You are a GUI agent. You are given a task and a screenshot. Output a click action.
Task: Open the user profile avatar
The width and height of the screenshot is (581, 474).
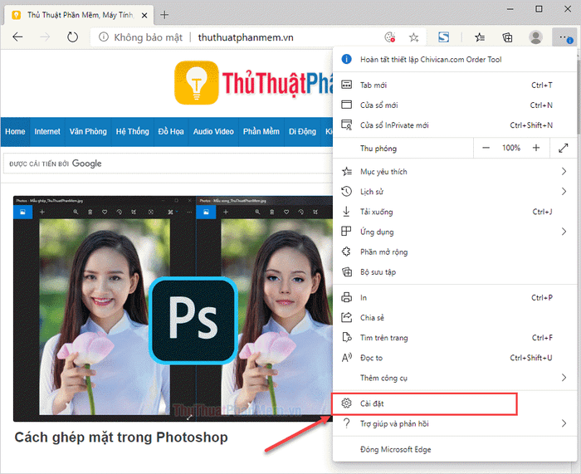(535, 37)
